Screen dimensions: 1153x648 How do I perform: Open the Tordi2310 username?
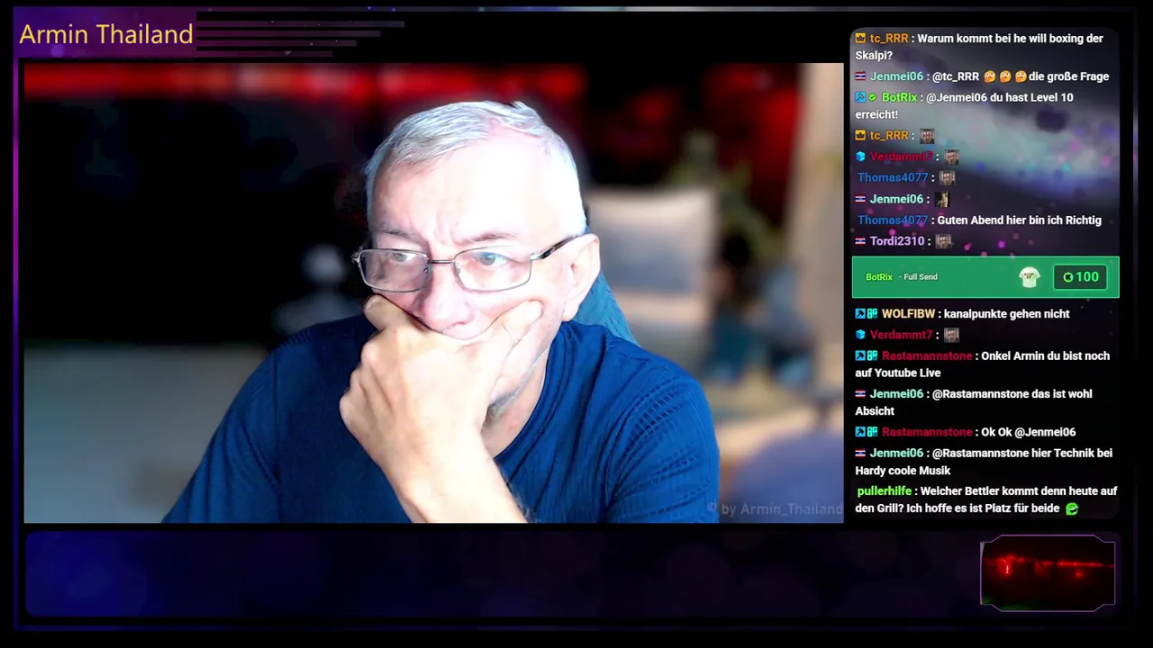[897, 241]
